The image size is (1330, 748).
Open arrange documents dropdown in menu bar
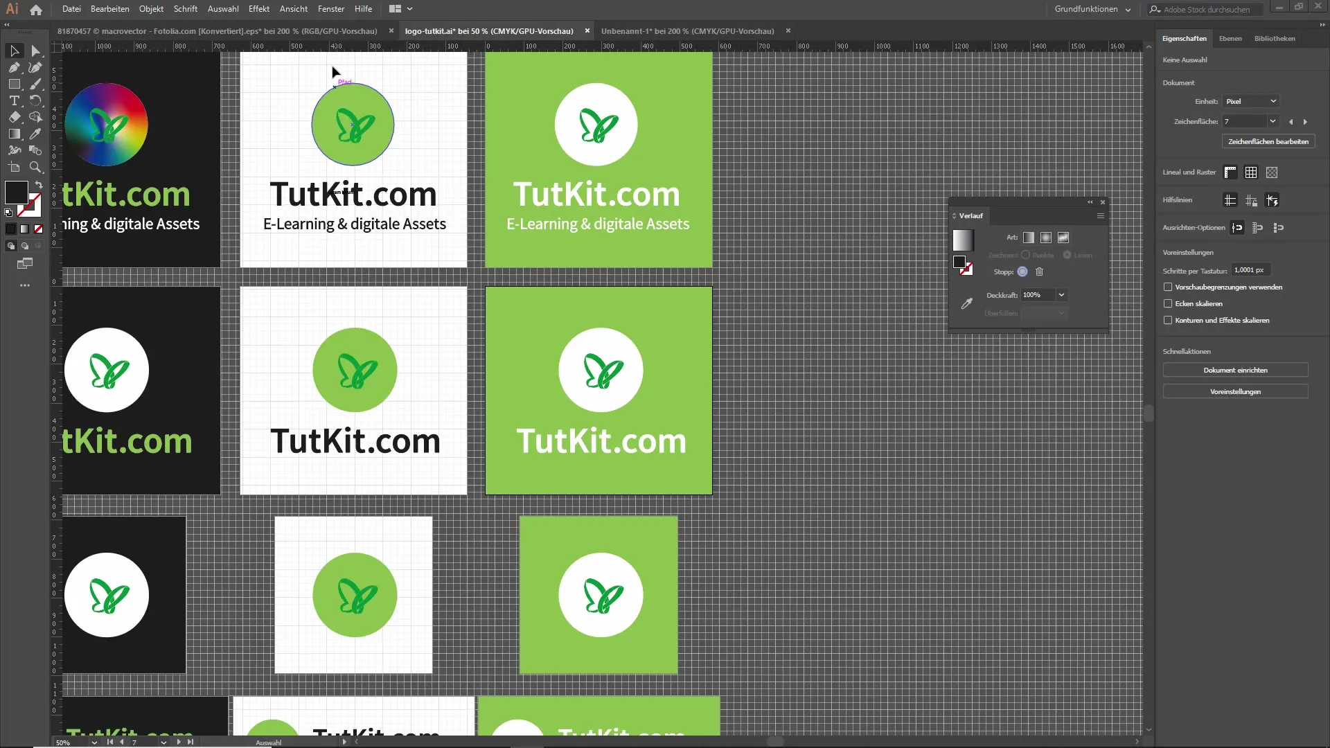[401, 9]
